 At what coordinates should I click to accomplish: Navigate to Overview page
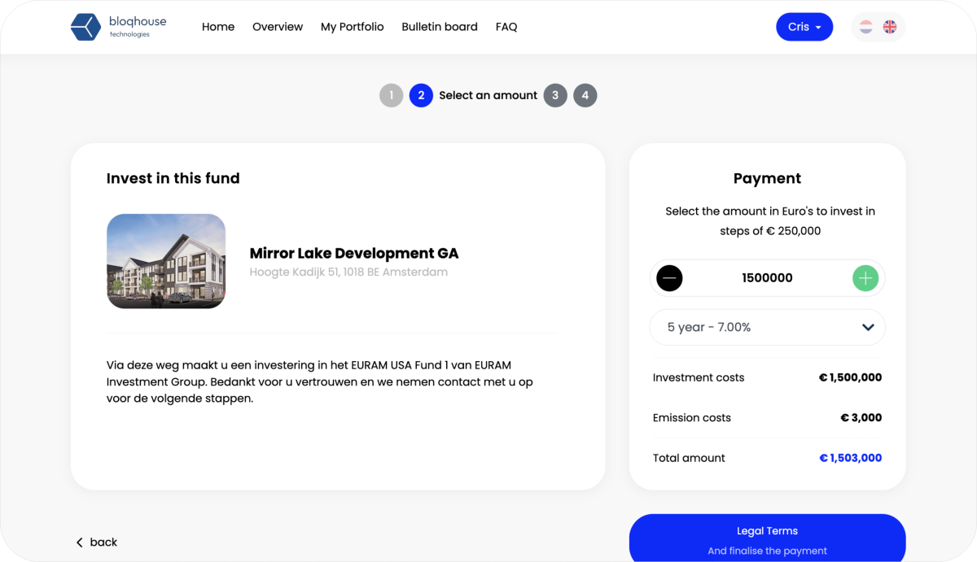tap(278, 27)
